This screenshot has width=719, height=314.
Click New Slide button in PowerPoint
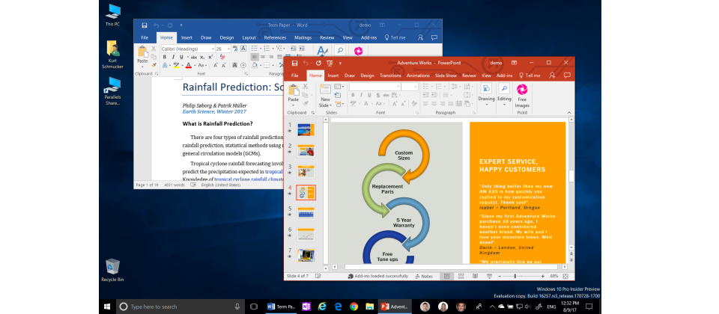click(325, 96)
